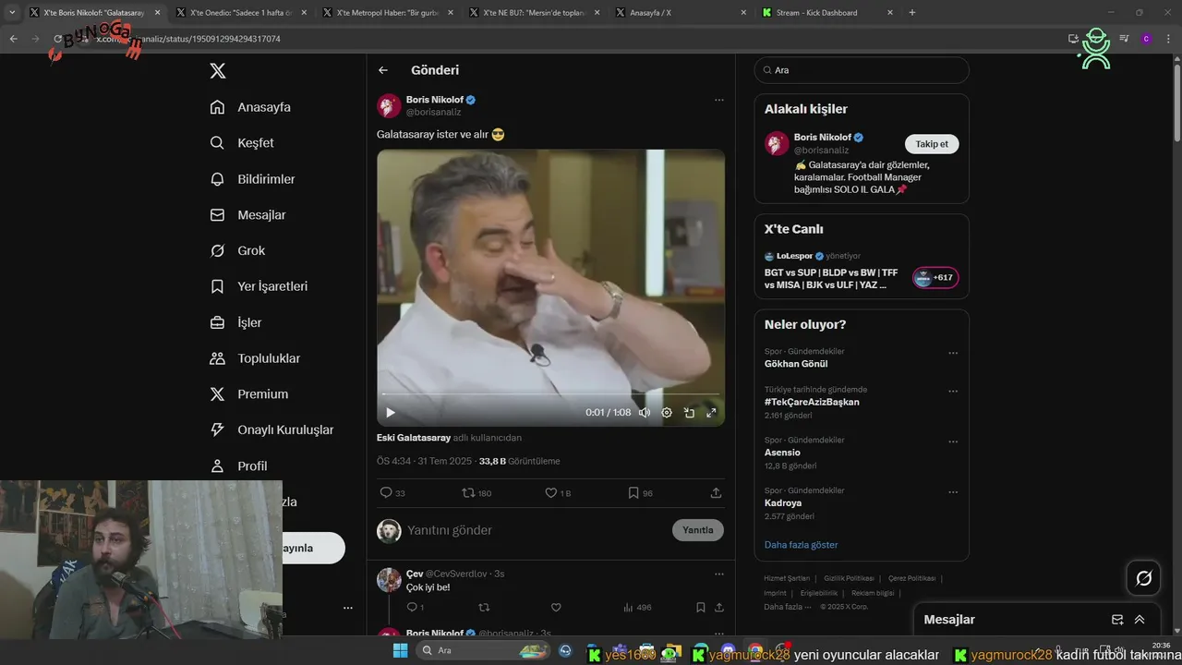1182x665 pixels.
Task: Open İşler in the sidebar
Action: coord(235,322)
